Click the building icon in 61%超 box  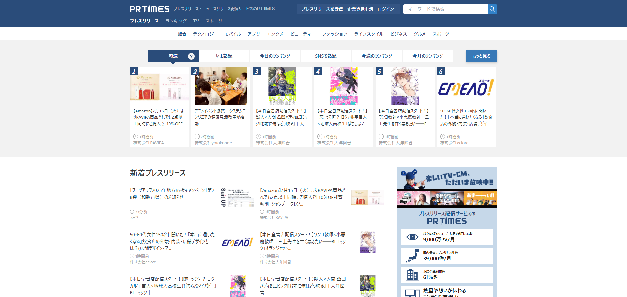click(412, 275)
